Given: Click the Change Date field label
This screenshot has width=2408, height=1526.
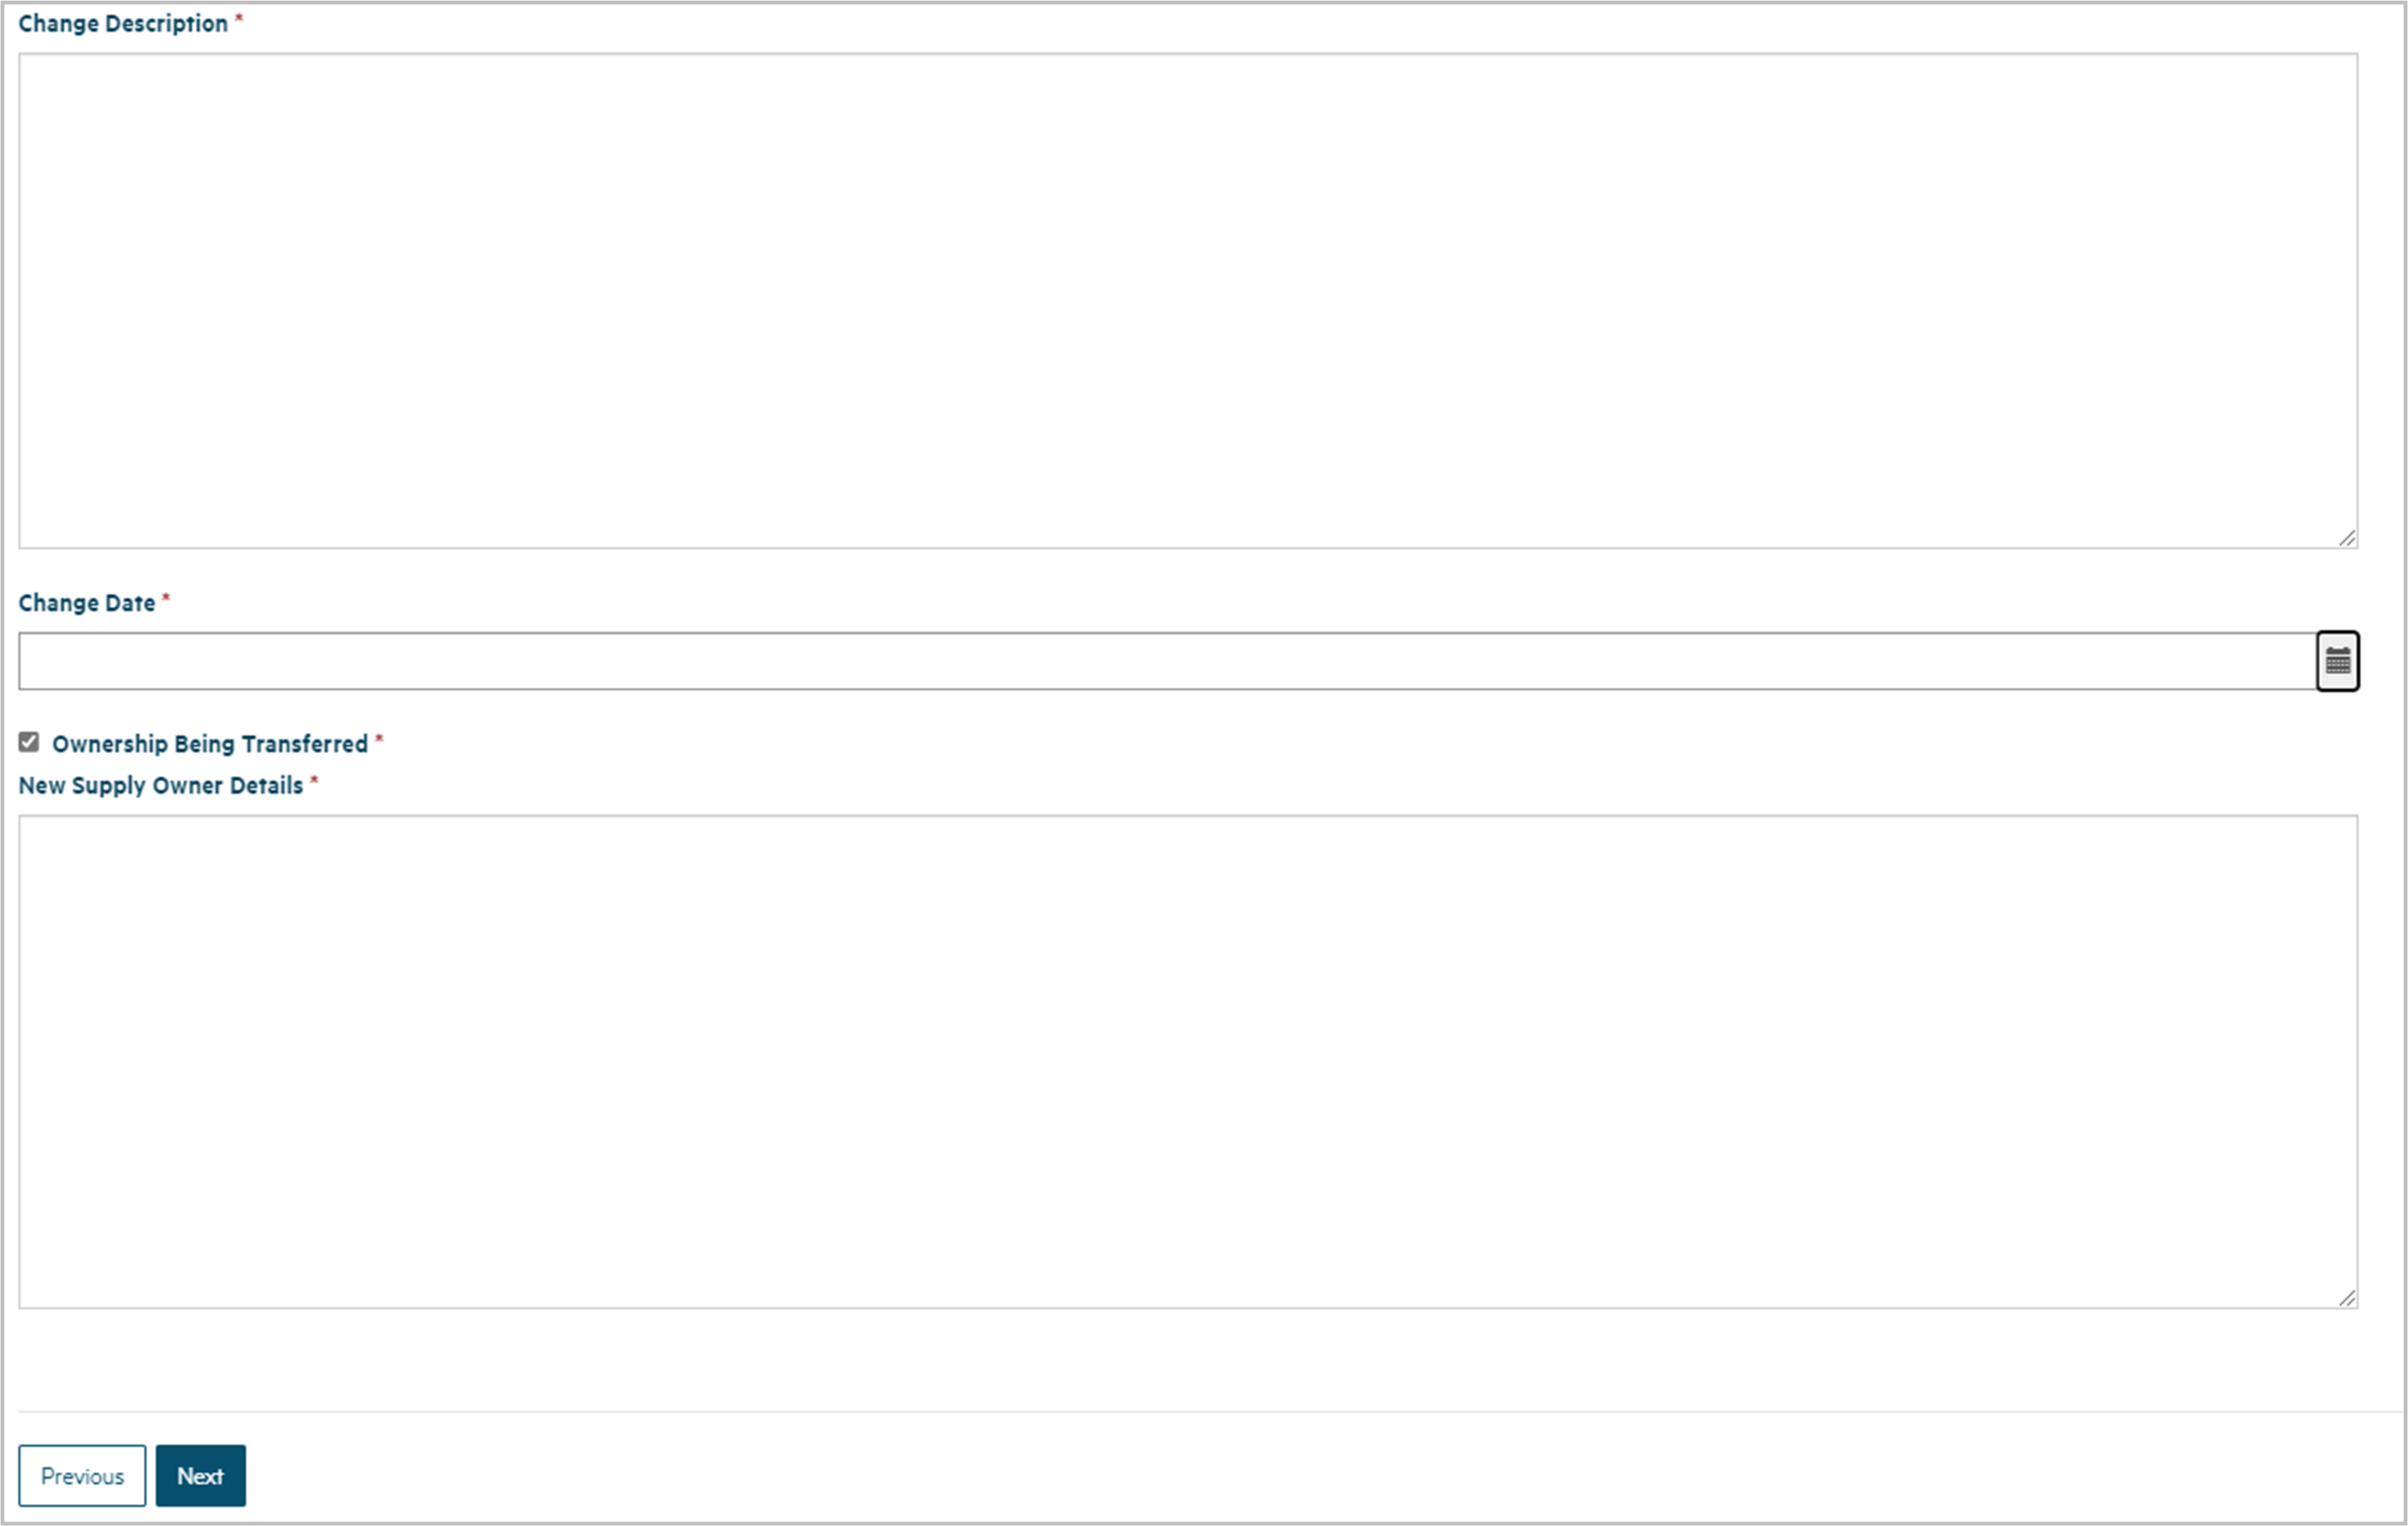Looking at the screenshot, I should (x=87, y=603).
